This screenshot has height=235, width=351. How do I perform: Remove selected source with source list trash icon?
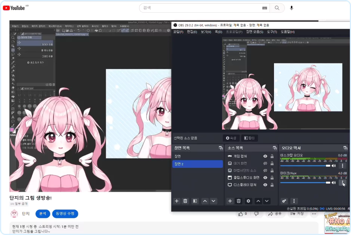click(x=238, y=201)
